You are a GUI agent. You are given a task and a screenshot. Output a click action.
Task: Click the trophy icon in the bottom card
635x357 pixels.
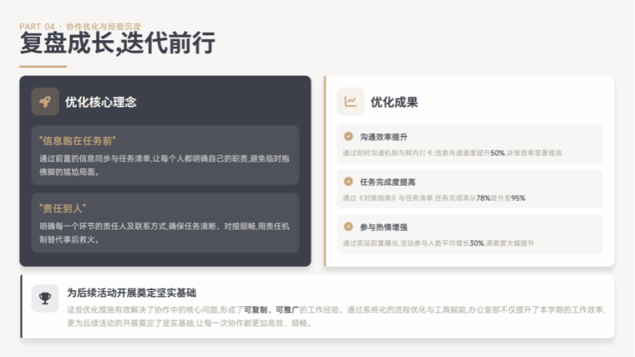tap(45, 298)
